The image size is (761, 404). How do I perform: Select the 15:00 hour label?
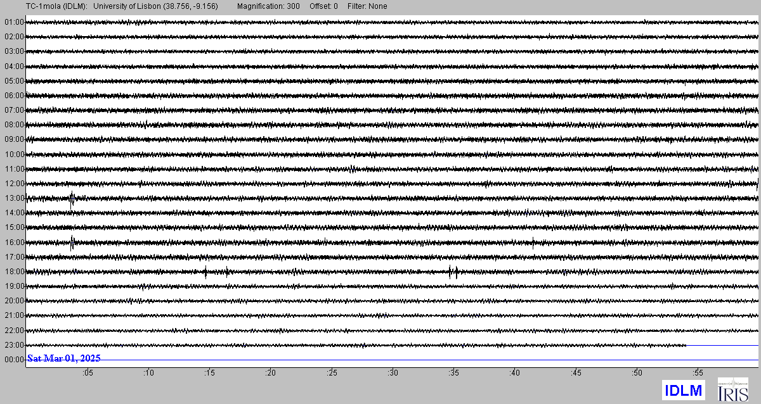coord(14,227)
